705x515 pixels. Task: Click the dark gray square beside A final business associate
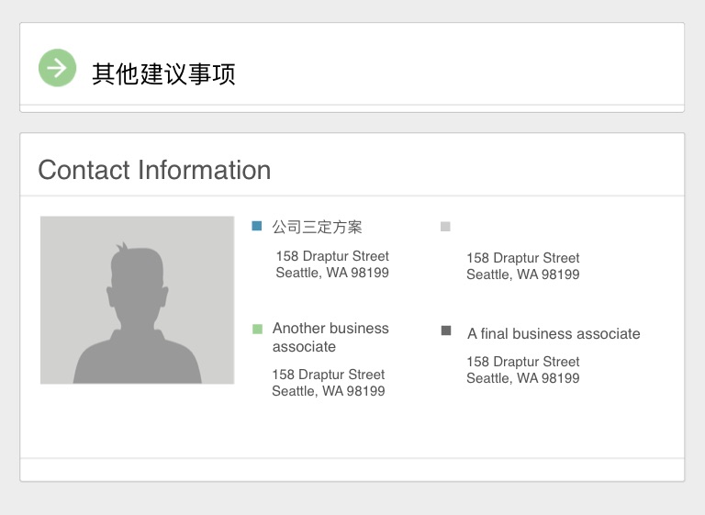pos(446,331)
